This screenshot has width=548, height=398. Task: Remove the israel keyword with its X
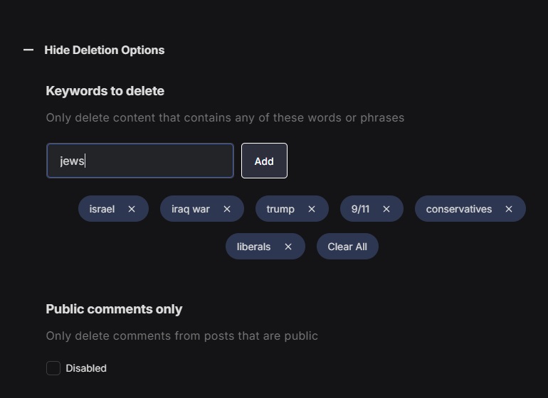coord(132,209)
